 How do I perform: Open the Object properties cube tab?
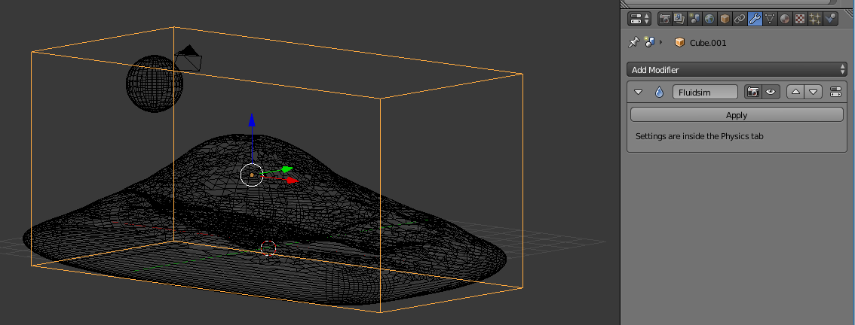(x=725, y=18)
